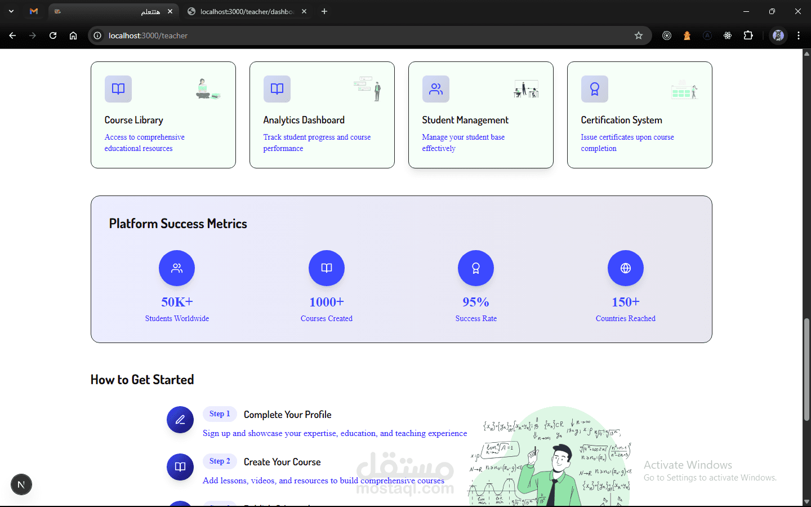Click the page vertical scrollbar thumb

click(x=806, y=369)
